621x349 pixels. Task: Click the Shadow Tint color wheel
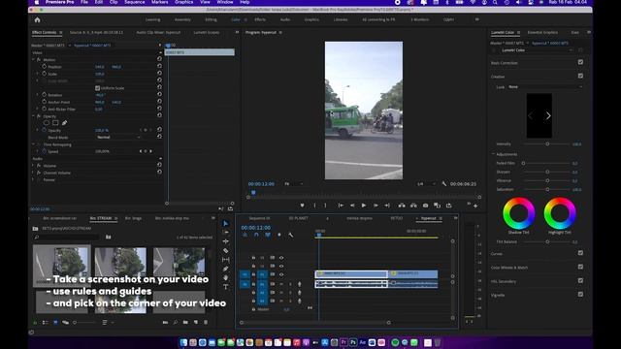click(x=518, y=213)
